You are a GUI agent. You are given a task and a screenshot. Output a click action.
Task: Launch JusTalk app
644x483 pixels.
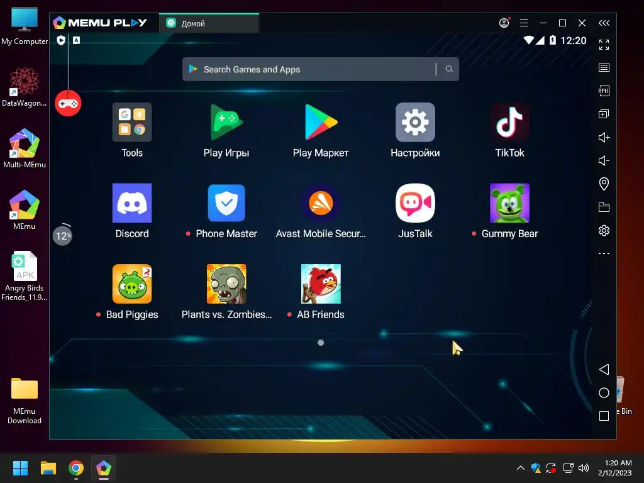click(x=415, y=203)
